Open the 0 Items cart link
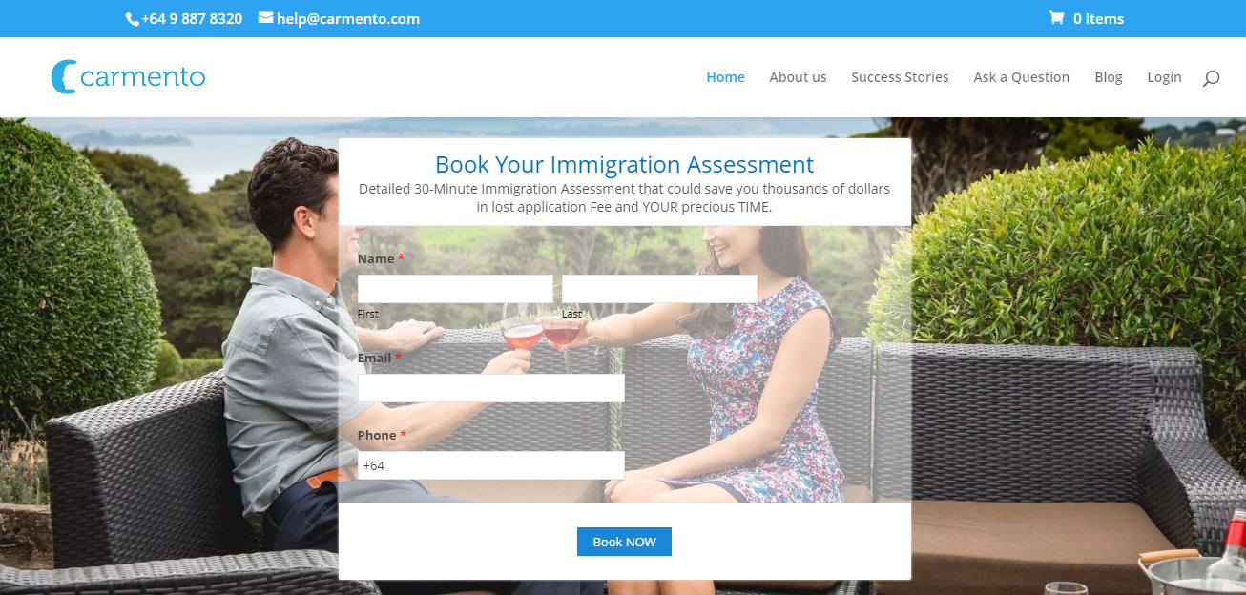Image resolution: width=1246 pixels, height=595 pixels. [x=1098, y=19]
